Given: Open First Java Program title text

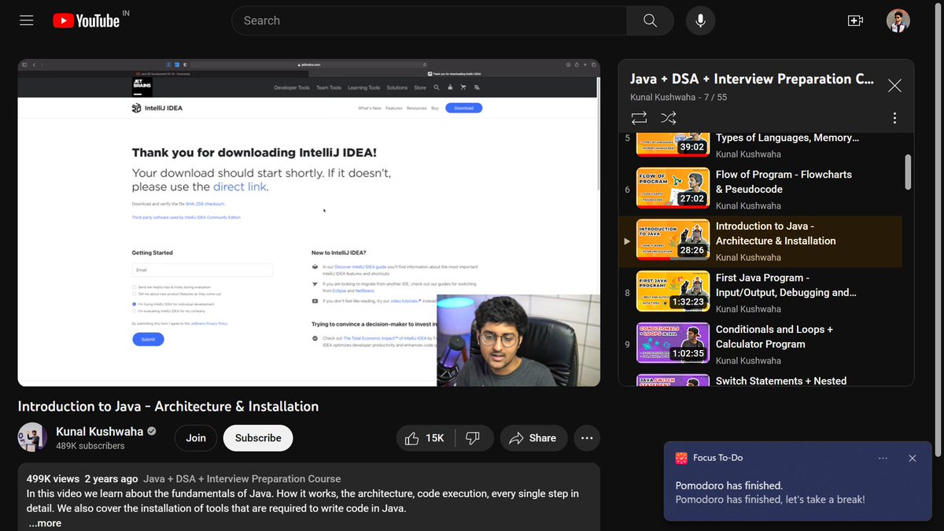Looking at the screenshot, I should (786, 285).
